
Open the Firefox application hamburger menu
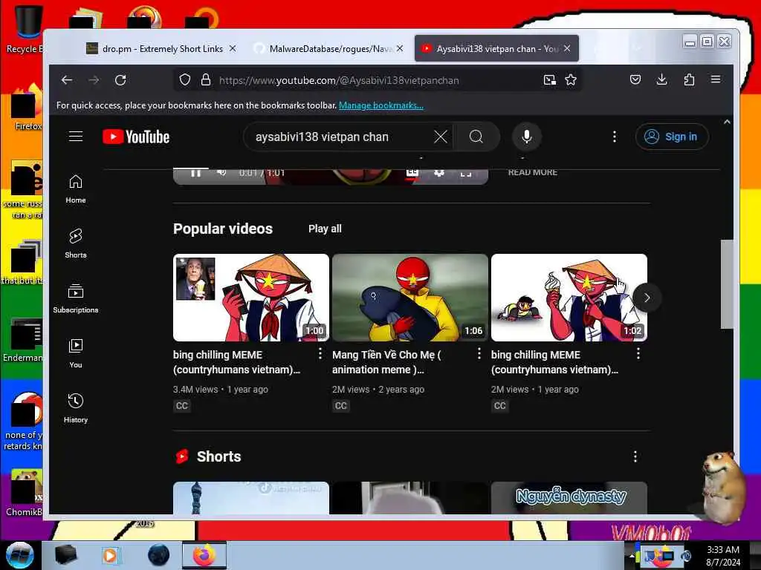(x=716, y=79)
